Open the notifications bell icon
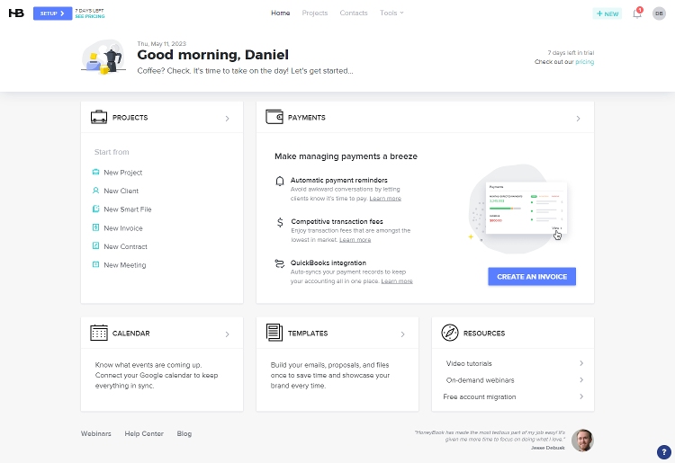This screenshot has width=675, height=463. (637, 13)
